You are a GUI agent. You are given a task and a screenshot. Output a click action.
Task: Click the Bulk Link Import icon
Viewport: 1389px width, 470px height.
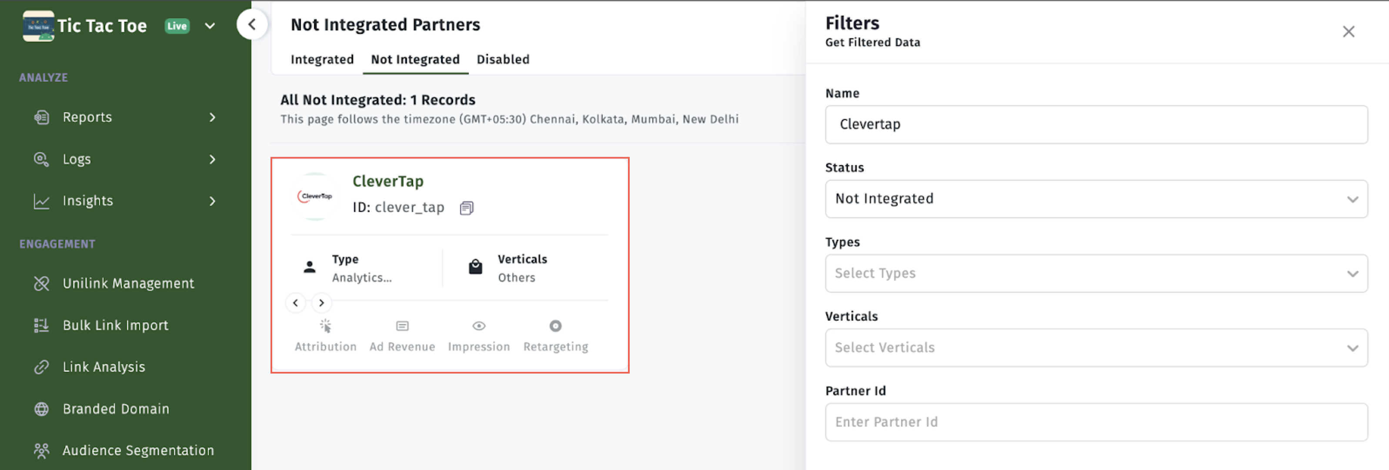41,325
